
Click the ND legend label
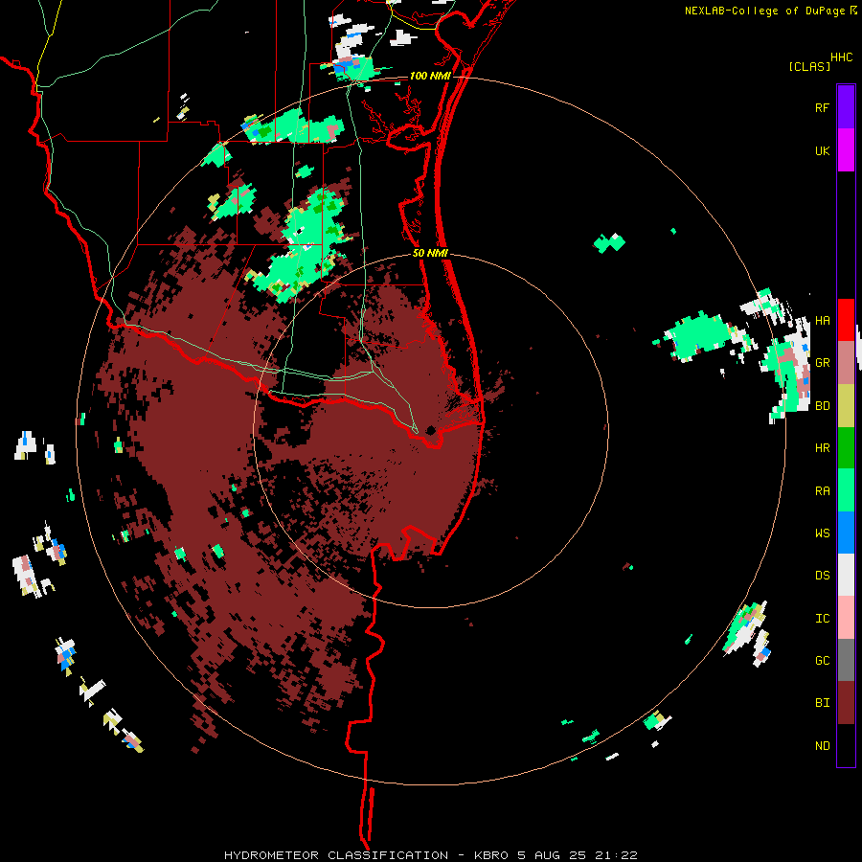[822, 746]
